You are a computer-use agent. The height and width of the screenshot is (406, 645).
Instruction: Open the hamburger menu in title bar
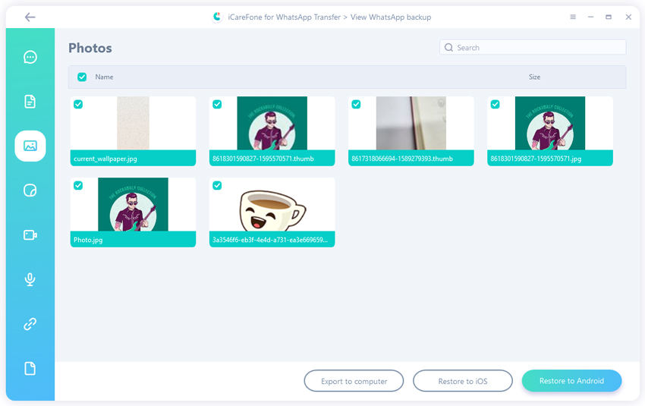[x=572, y=17]
